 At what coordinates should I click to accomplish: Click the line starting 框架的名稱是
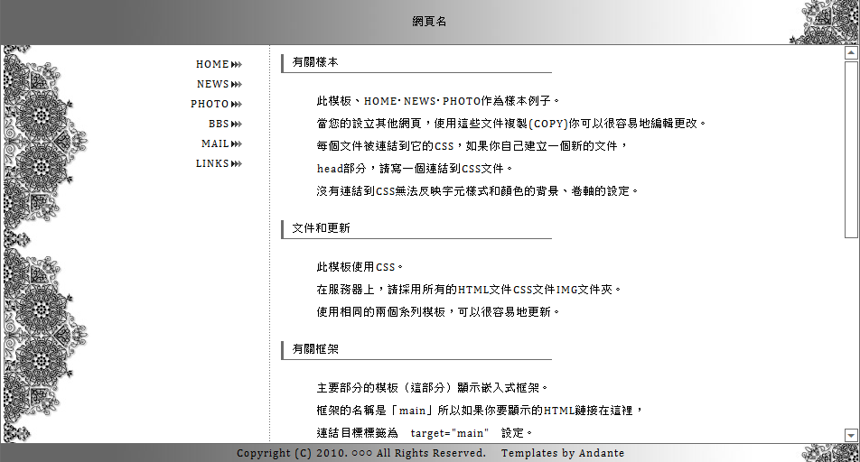click(x=480, y=411)
